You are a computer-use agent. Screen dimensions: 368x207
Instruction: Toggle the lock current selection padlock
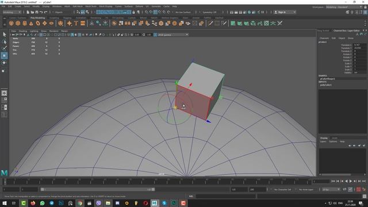coord(134,12)
